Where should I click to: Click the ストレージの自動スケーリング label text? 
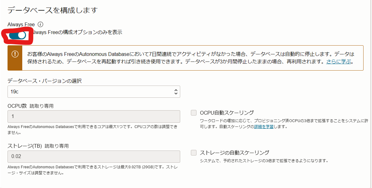pos(234,153)
